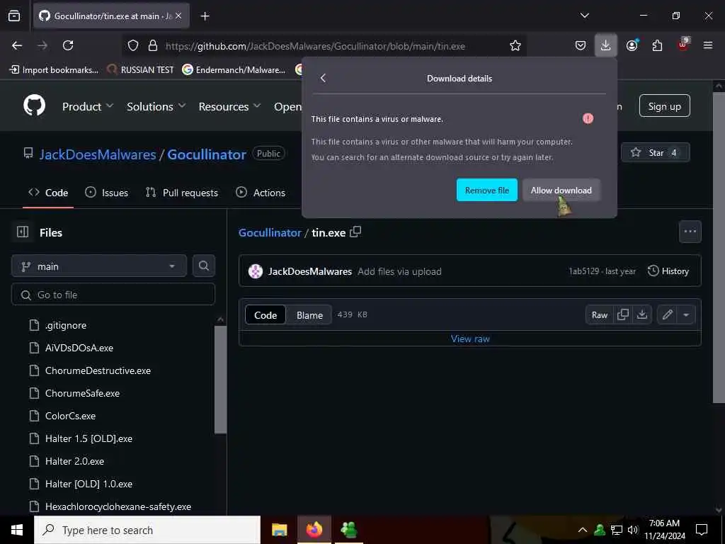Open Add files via upload commit message
Screen dimensions: 725x544
tap(399, 271)
